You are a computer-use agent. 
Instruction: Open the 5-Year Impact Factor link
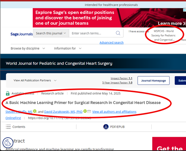pos(117,82)
